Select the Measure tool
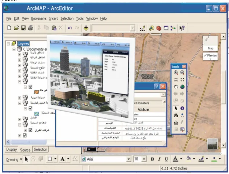This screenshot has height=174, width=229. (176, 122)
